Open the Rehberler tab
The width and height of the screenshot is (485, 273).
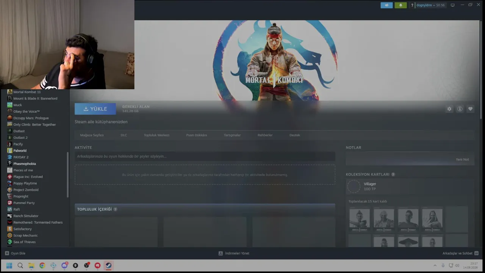click(265, 135)
